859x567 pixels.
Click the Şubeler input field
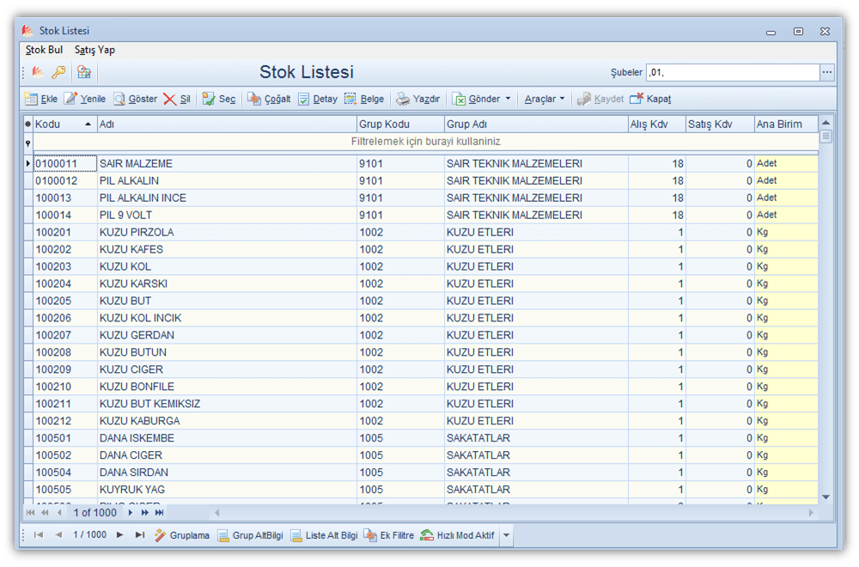point(732,72)
